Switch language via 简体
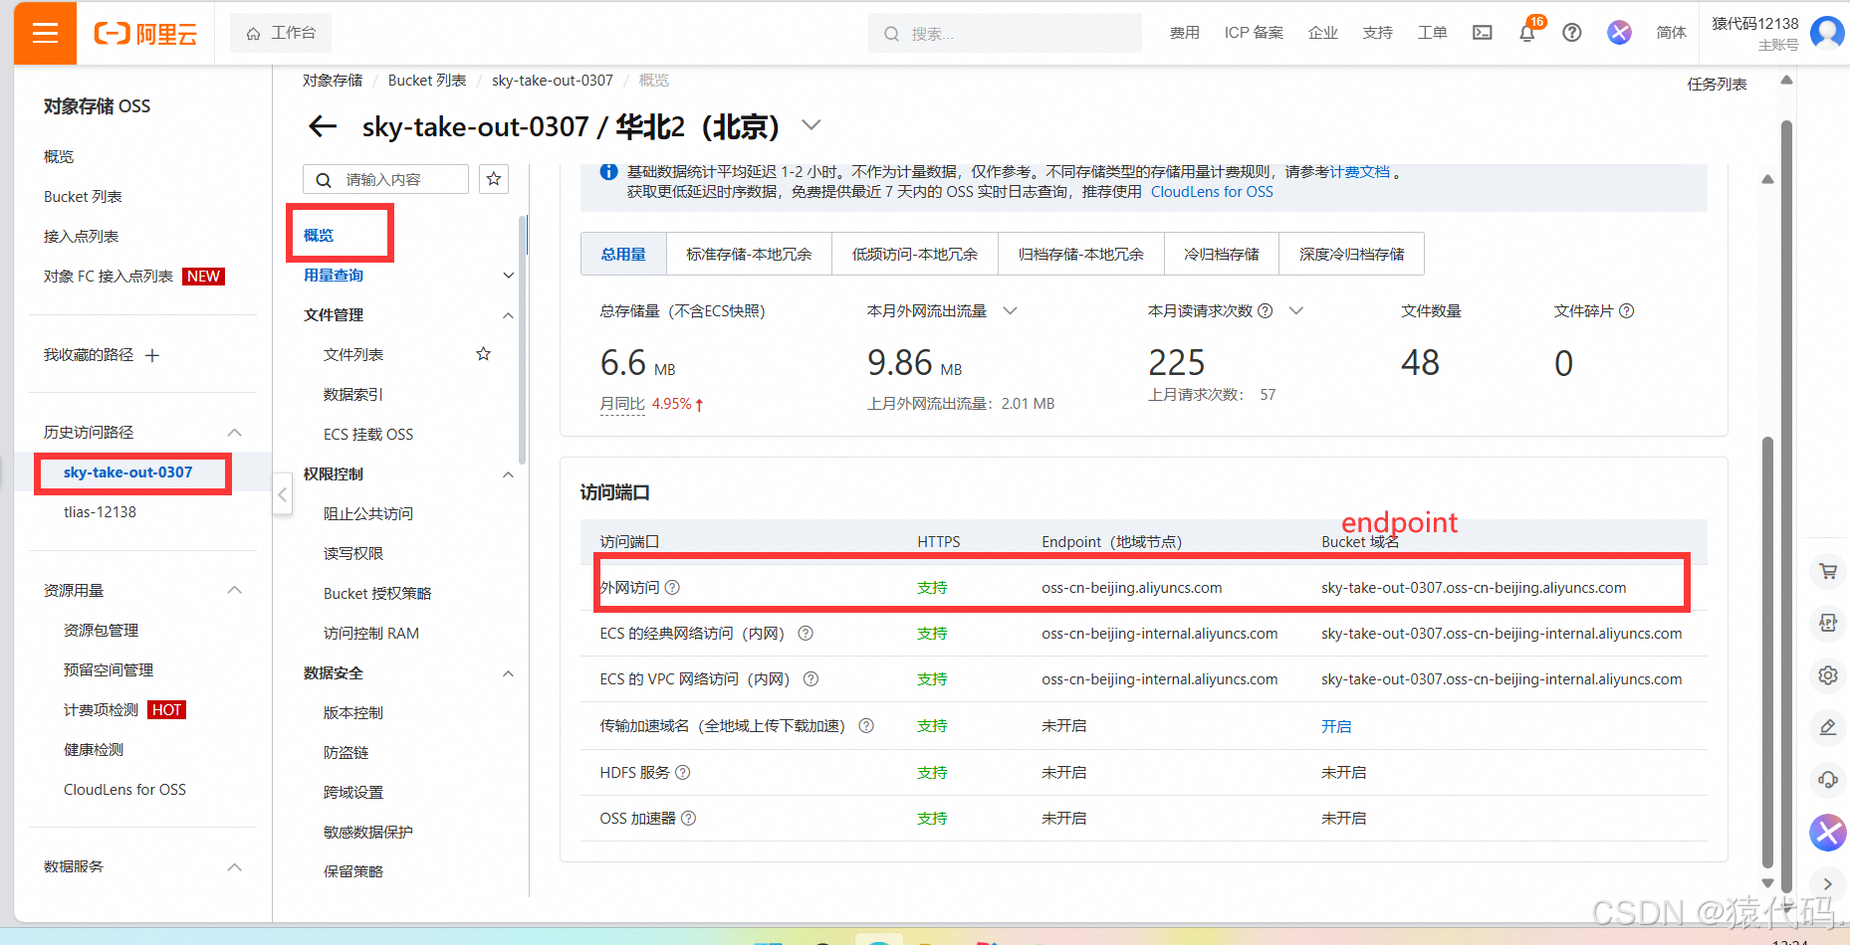The image size is (1850, 945). pos(1672,33)
